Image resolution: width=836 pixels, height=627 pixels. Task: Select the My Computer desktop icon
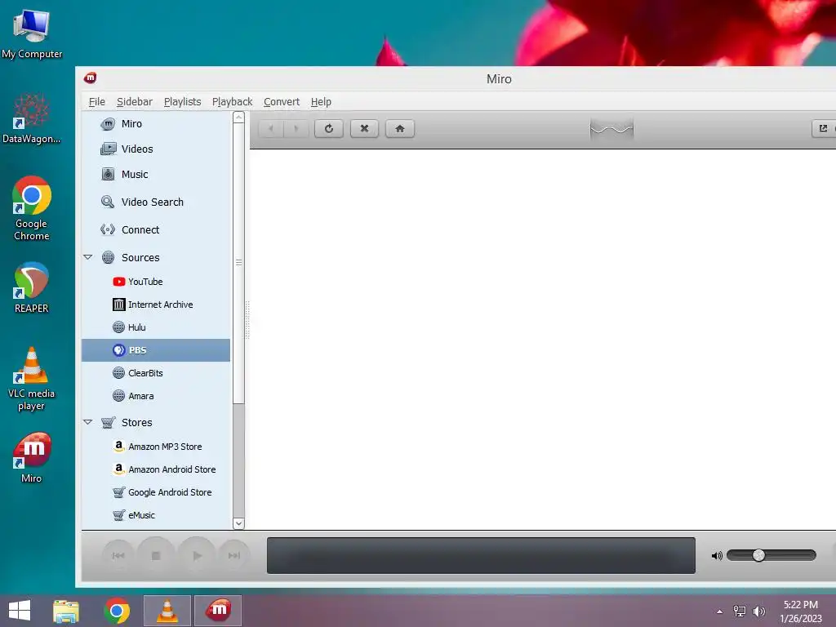[32, 34]
